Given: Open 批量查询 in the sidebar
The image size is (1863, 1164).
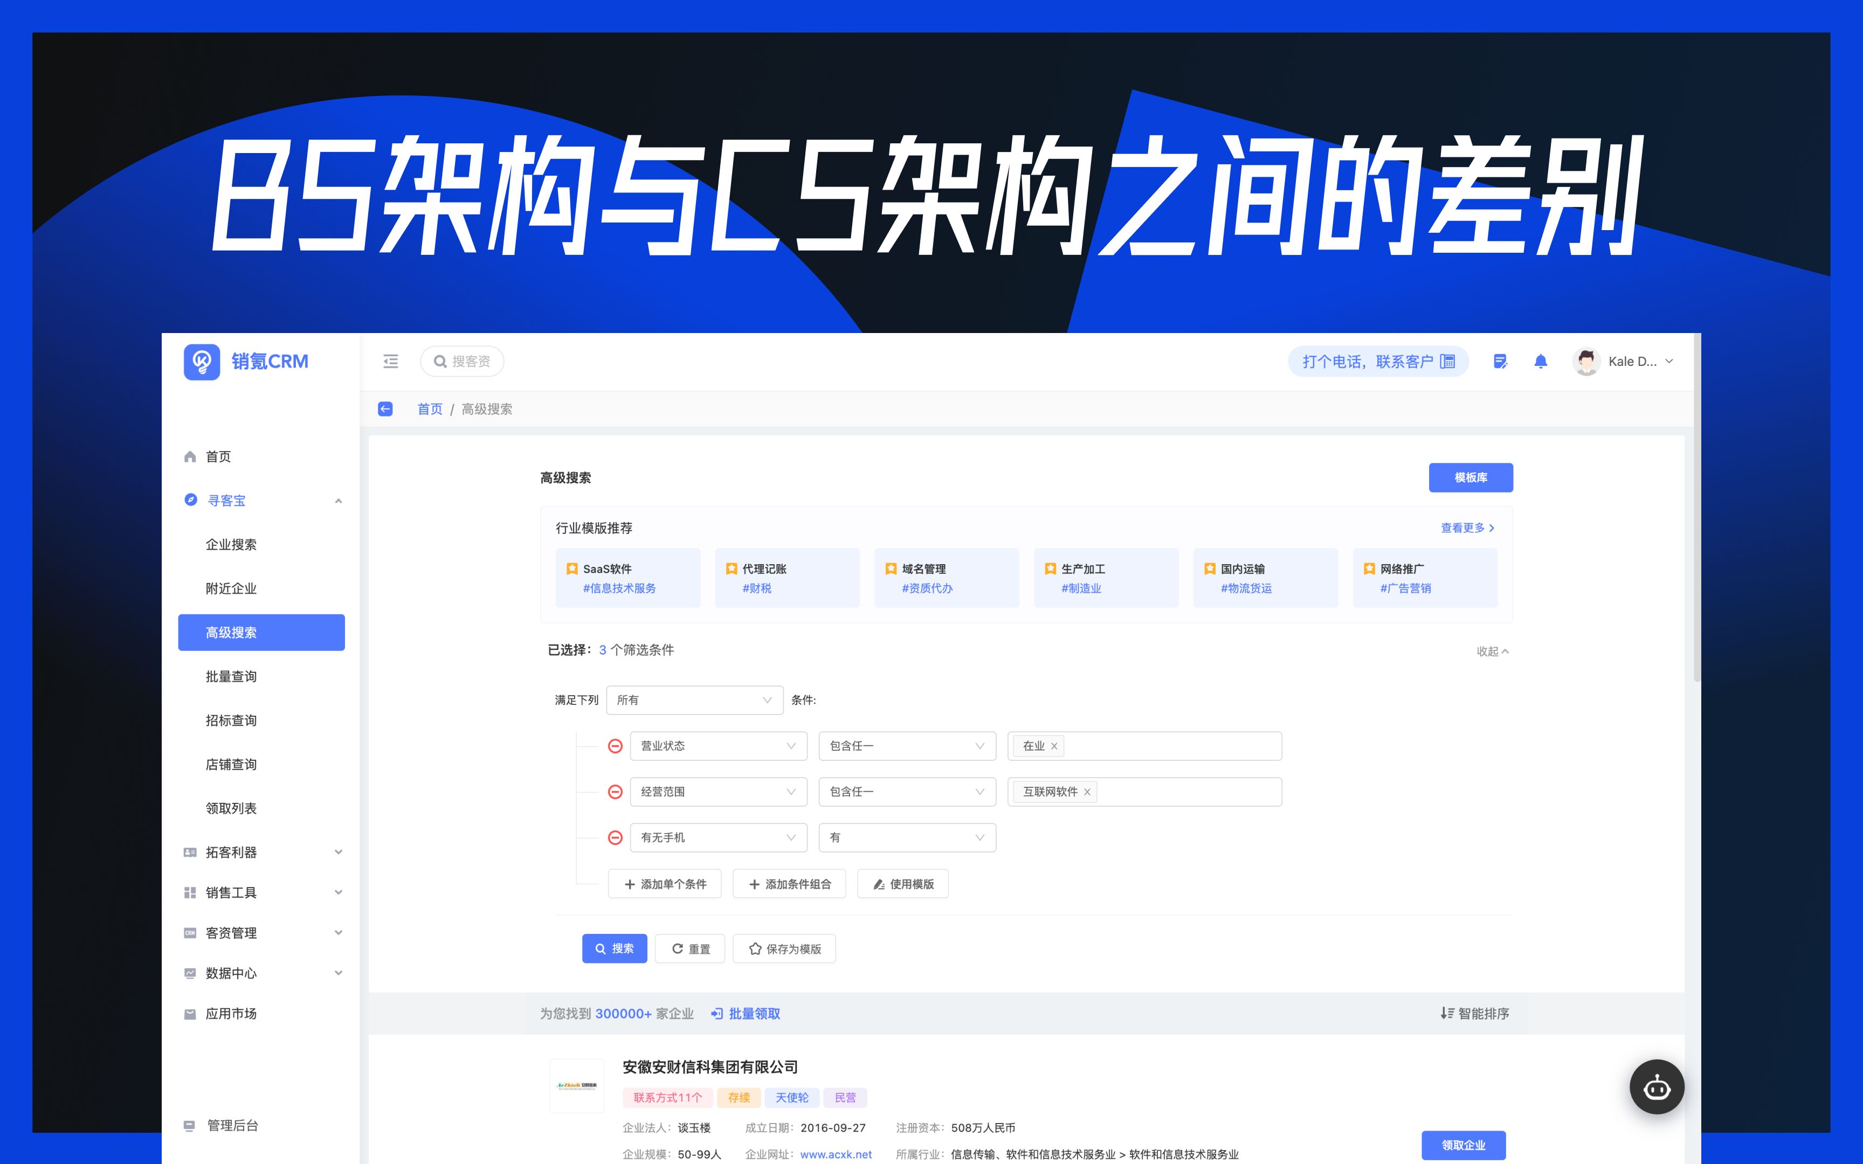Looking at the screenshot, I should pos(231,676).
